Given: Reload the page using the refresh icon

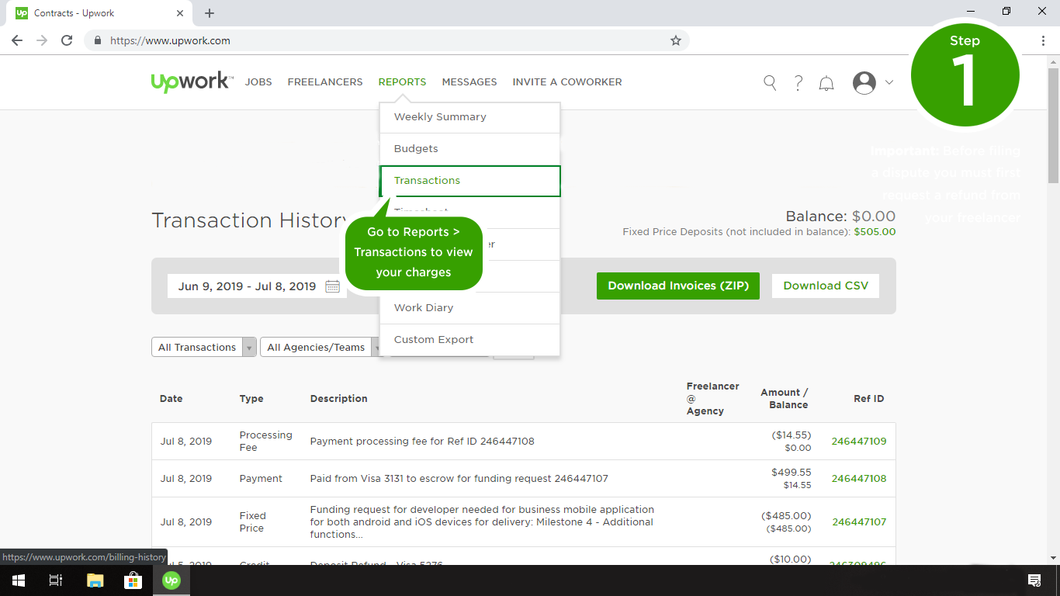Looking at the screenshot, I should 66,40.
